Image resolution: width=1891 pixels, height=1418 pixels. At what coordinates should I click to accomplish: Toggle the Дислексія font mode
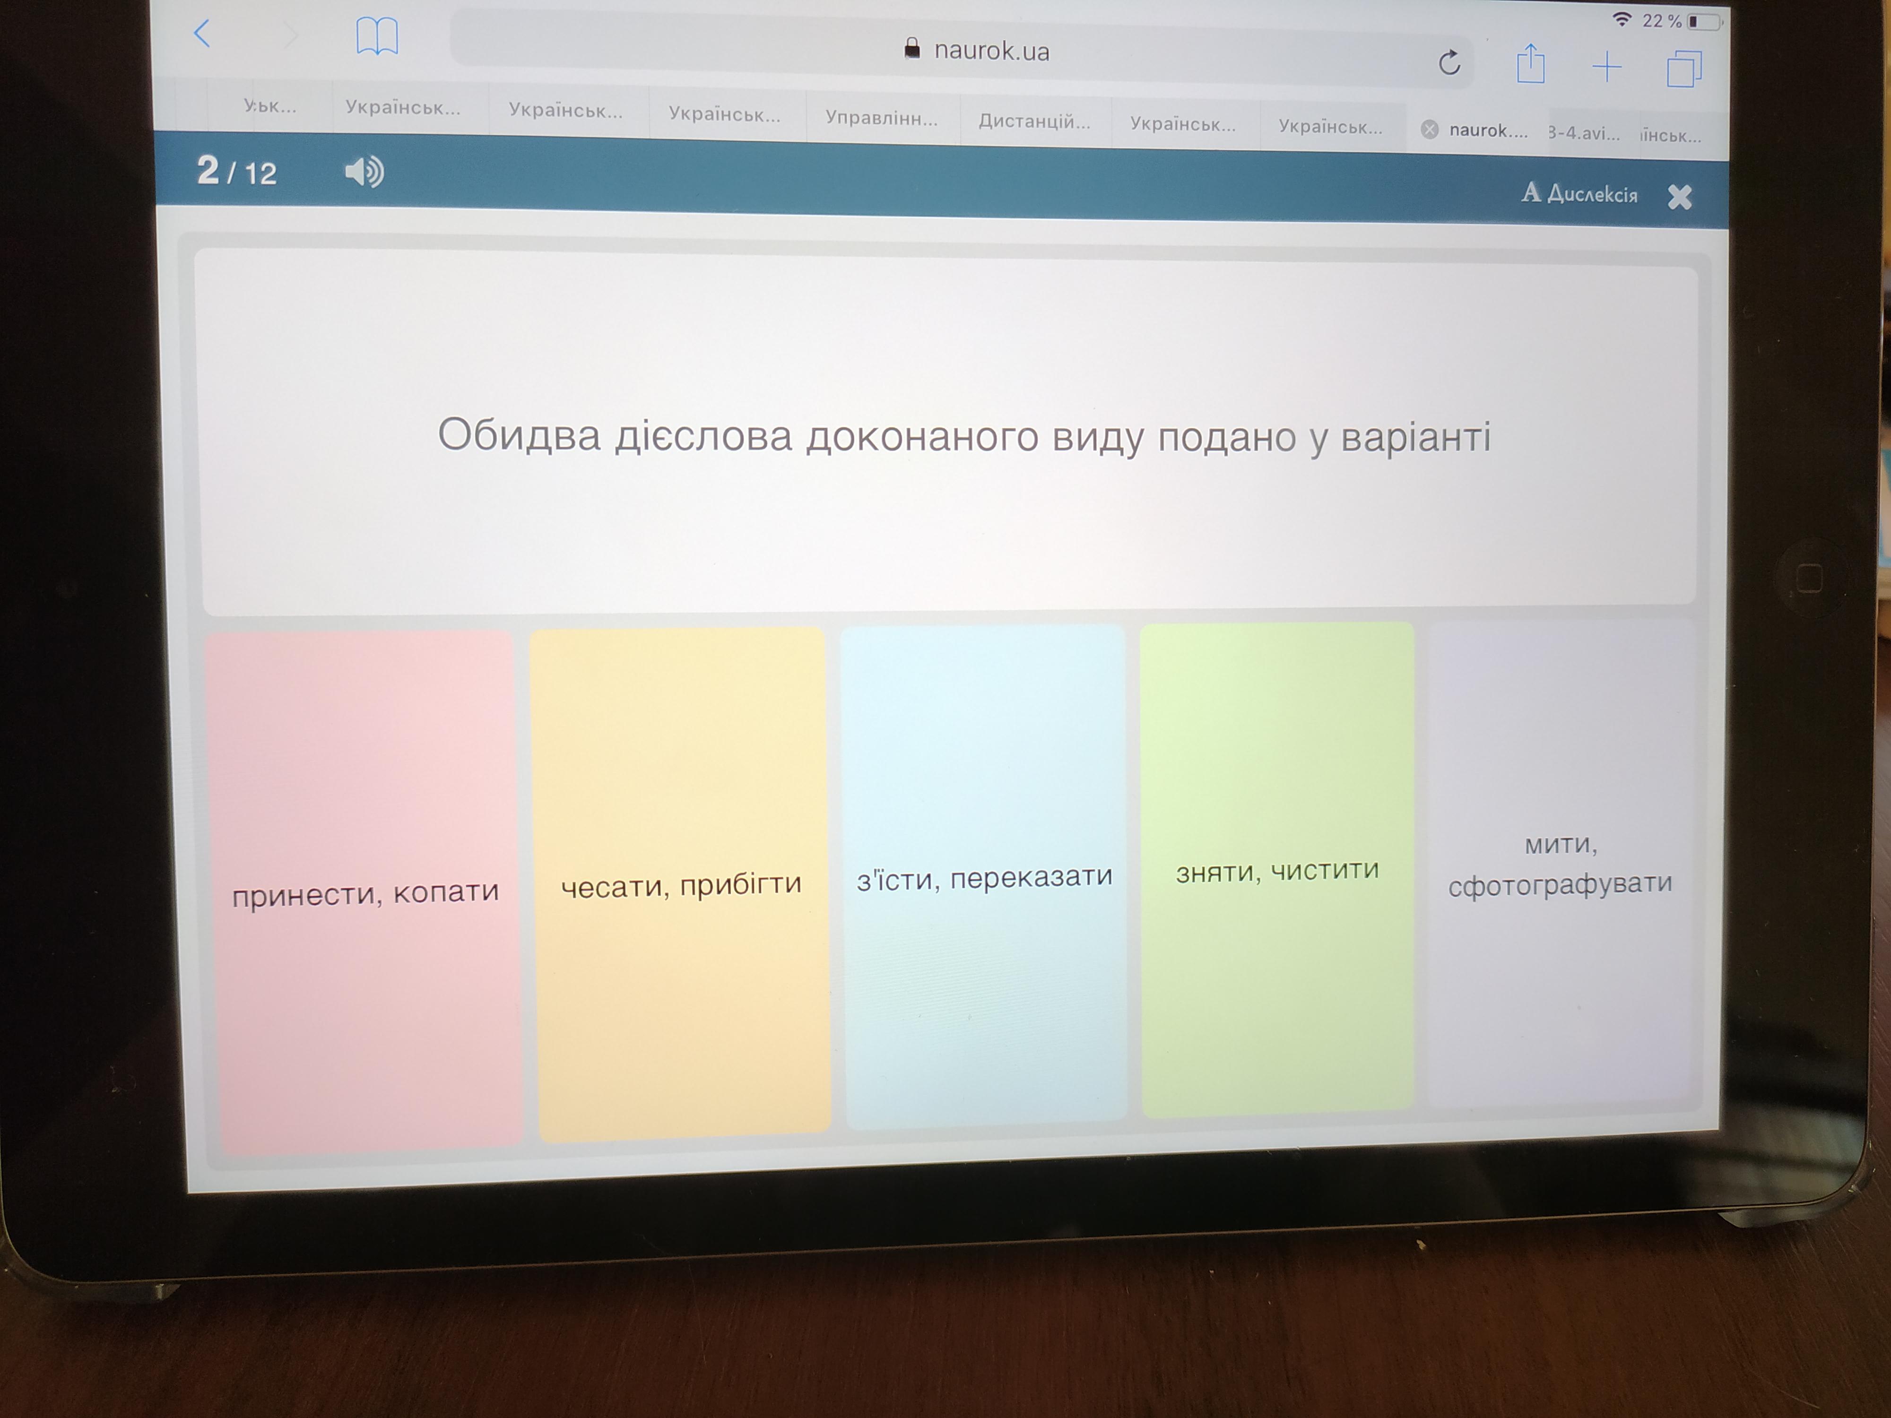[1580, 194]
